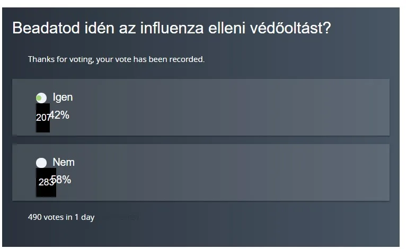Click the Nem answer label
Image resolution: width=406 pixels, height=249 pixels.
(x=63, y=162)
